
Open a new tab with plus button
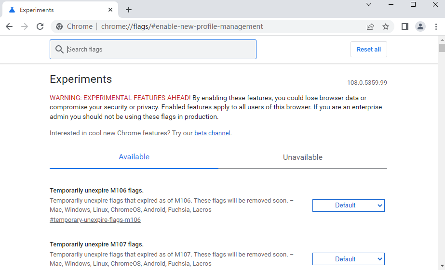click(x=129, y=10)
